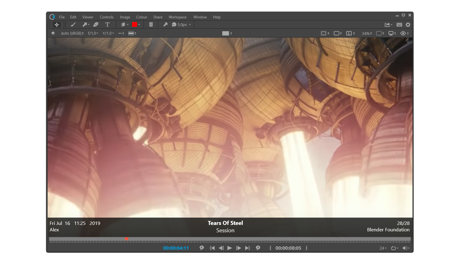Open the monitor output selector
This screenshot has height=265, width=458.
[x=392, y=33]
